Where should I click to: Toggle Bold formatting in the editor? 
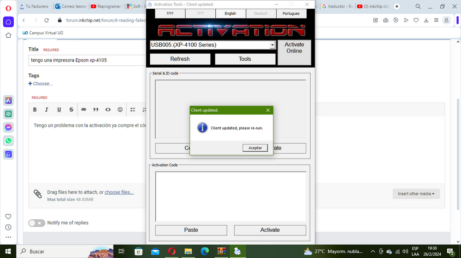(x=35, y=109)
